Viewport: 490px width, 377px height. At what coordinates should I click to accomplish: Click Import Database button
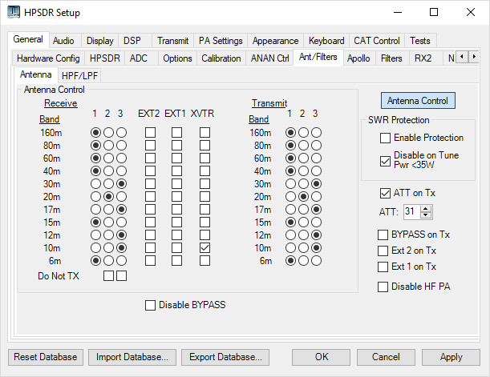click(x=132, y=357)
